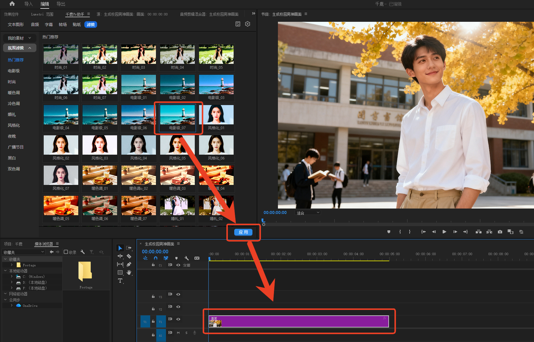Image resolution: width=534 pixels, height=342 pixels.
Task: Toggle lock on the V3 track
Action: tap(153, 296)
